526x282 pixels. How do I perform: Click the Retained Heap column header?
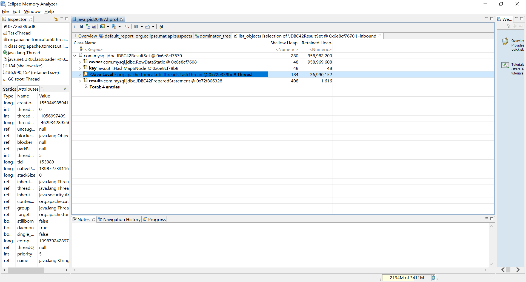tap(316, 43)
